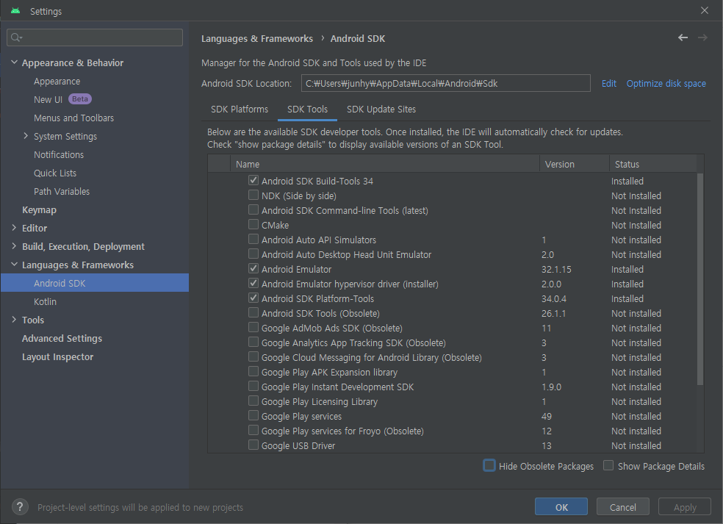Click the SDK tools table scrollbar
Image resolution: width=723 pixels, height=524 pixels.
[x=700, y=279]
